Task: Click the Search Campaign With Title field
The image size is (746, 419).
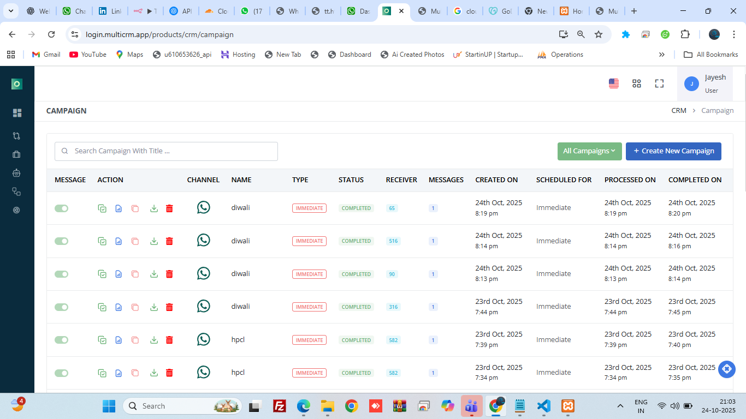Action: tap(166, 151)
